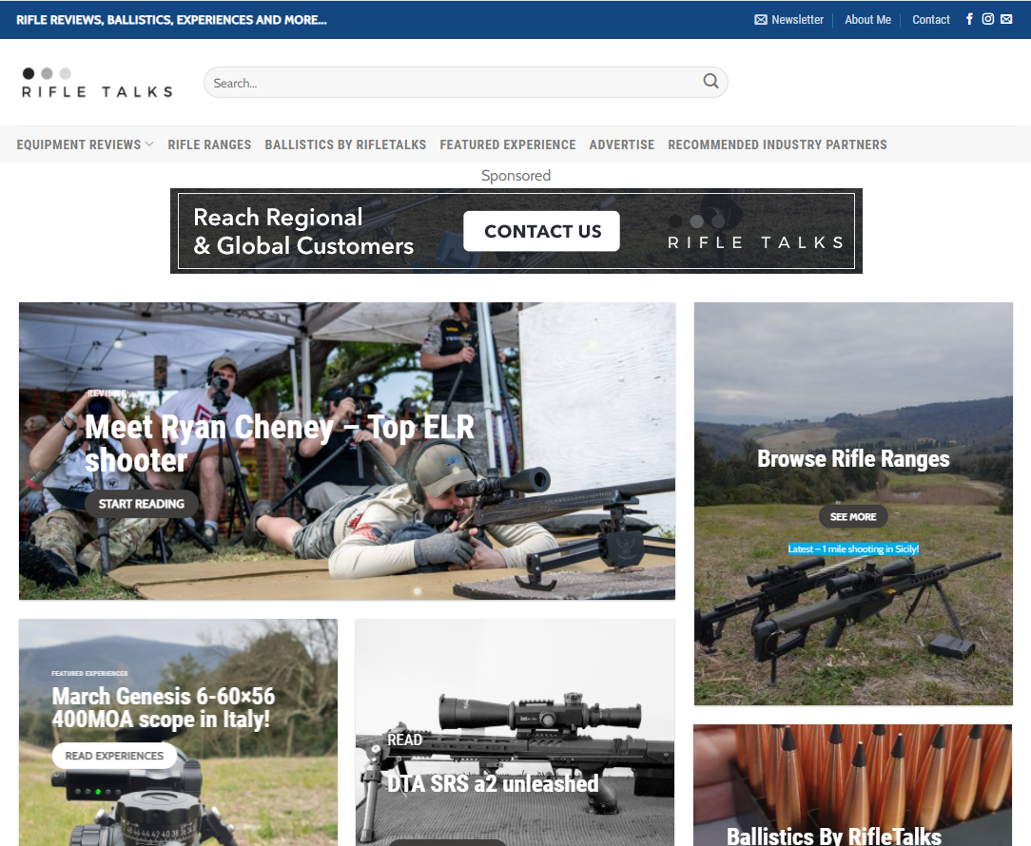This screenshot has width=1031, height=846.
Task: Click the Read Experiences button
Action: (114, 756)
